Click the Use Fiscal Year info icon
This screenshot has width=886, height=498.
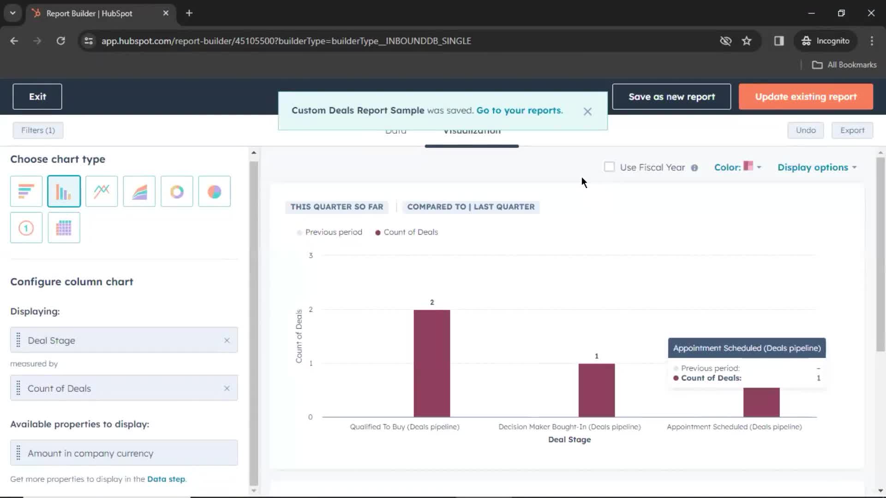pyautogui.click(x=694, y=168)
